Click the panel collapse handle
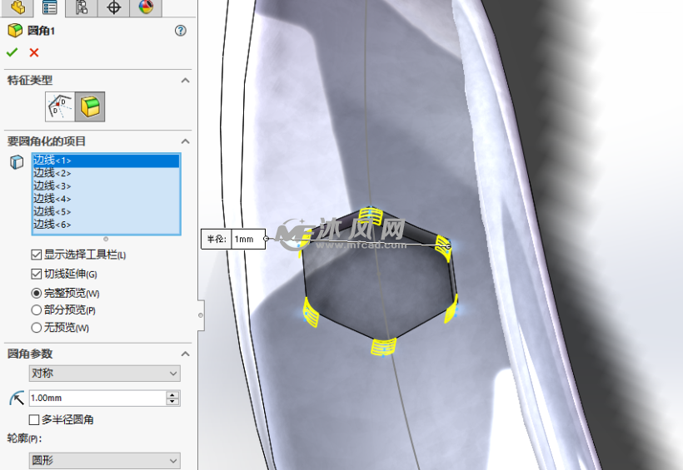Screen dimensions: 683x470 pos(201,315)
